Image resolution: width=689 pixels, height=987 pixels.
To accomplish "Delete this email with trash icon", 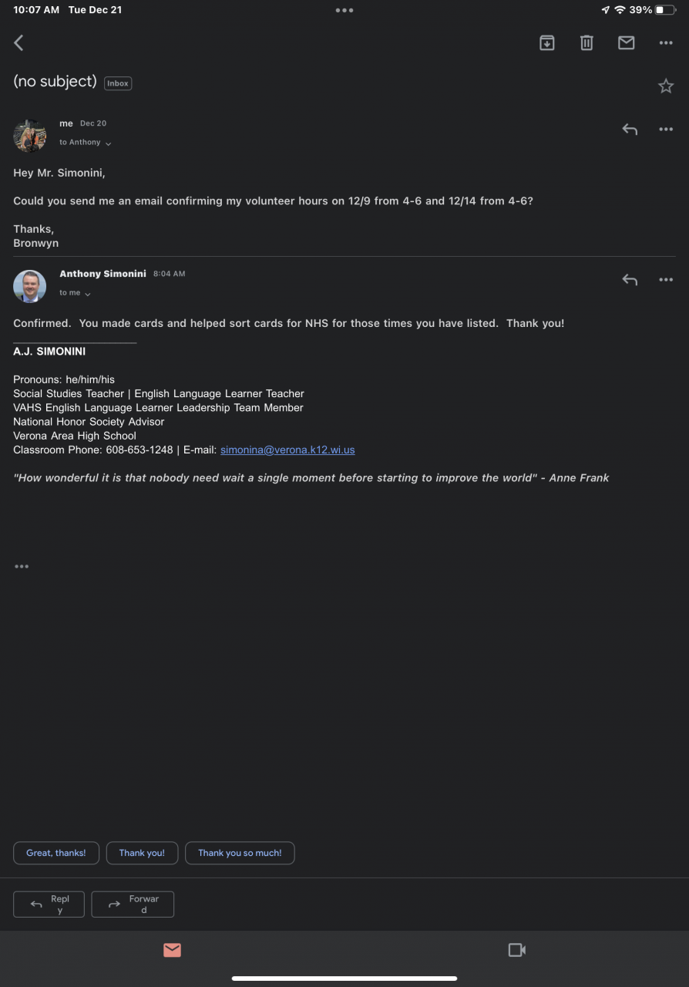I will (586, 43).
